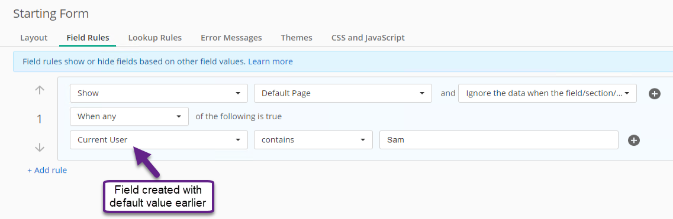Move rule 1 up with arrow
Screen dimensions: 673x219
point(40,90)
